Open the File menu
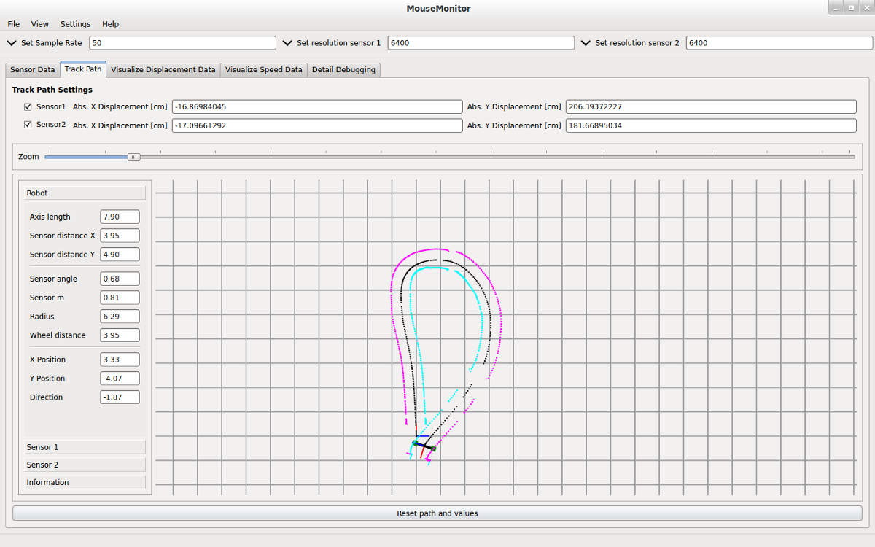This screenshot has height=547, width=875. coord(13,24)
